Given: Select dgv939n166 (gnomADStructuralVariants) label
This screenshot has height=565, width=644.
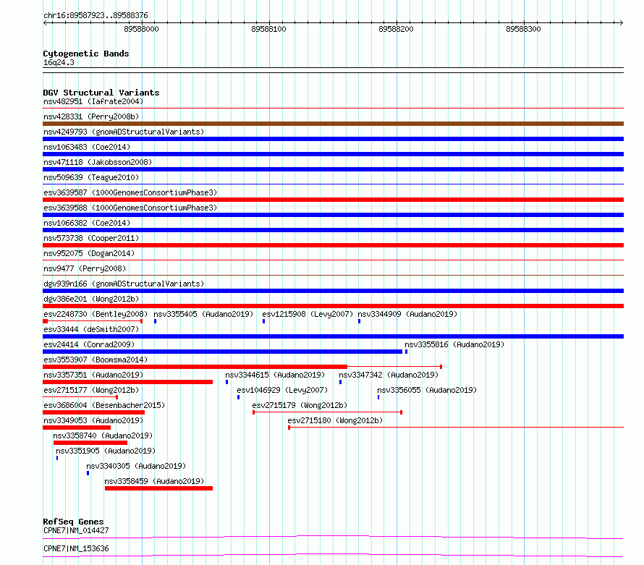Looking at the screenshot, I should click(124, 284).
